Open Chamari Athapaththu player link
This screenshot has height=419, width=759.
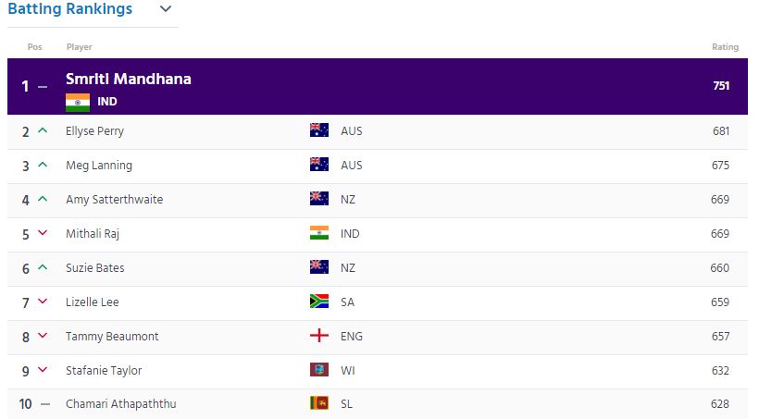click(x=121, y=403)
